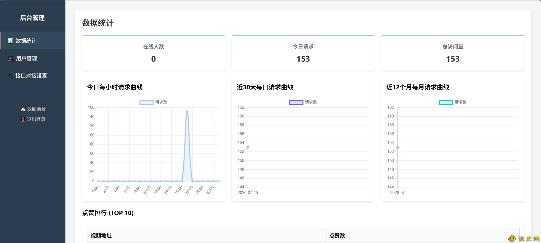Click the 点赞排行 (TOP 10) heading
This screenshot has height=243, width=541.
click(108, 213)
